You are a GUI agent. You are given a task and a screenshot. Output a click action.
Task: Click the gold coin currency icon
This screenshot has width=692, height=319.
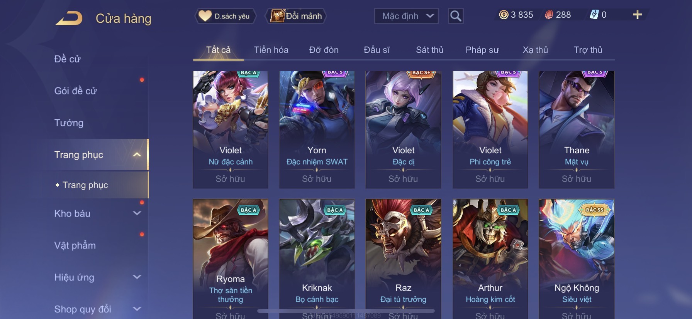504,15
